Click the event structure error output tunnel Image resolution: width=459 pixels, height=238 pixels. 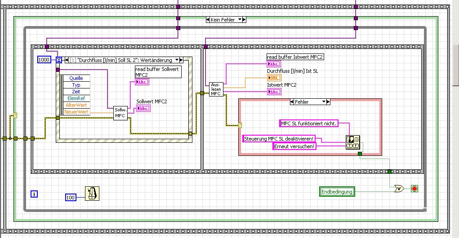click(190, 134)
